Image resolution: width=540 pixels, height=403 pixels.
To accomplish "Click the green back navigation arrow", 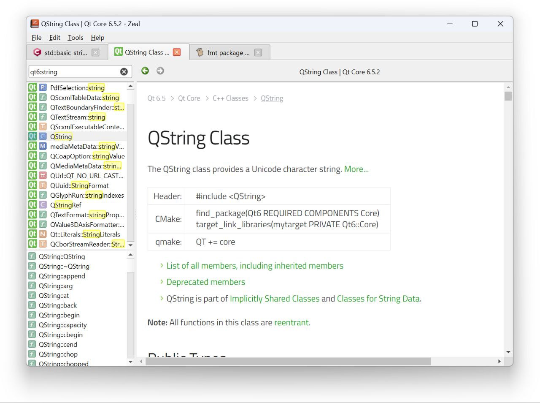I will click(x=145, y=71).
